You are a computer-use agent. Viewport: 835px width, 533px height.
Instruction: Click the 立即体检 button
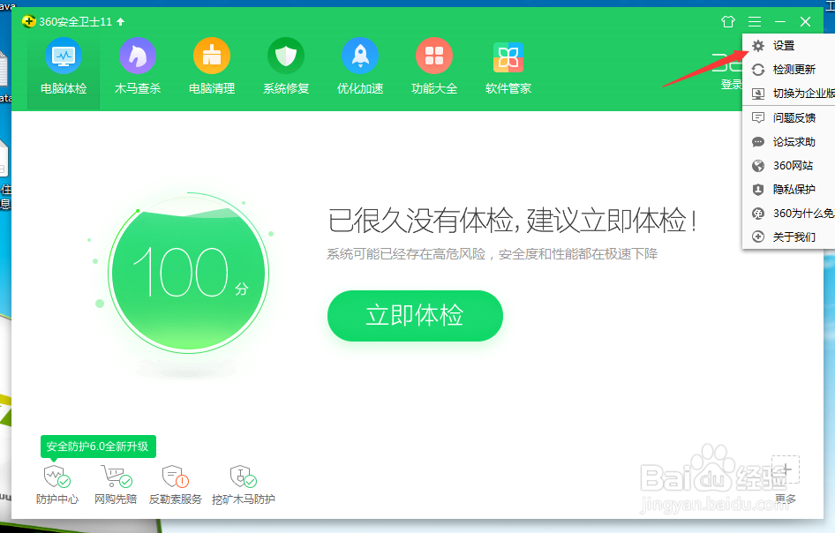(x=415, y=316)
